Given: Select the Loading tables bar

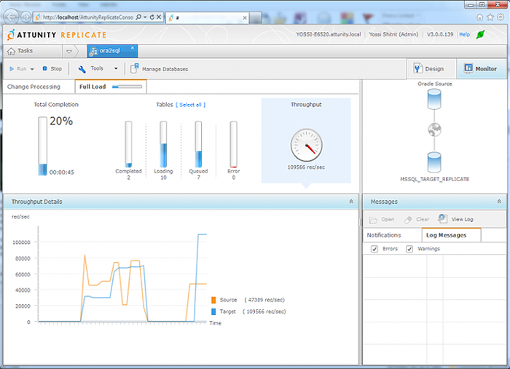Looking at the screenshot, I should click(163, 145).
